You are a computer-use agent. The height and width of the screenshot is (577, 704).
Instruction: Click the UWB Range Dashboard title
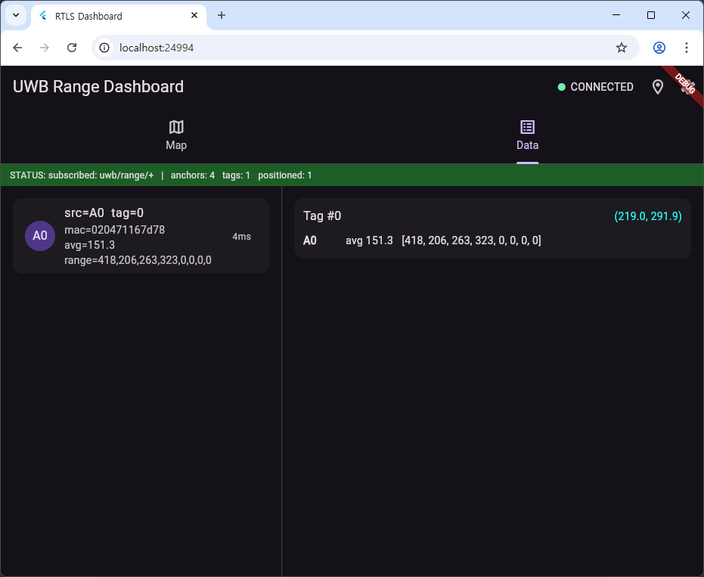coord(98,87)
